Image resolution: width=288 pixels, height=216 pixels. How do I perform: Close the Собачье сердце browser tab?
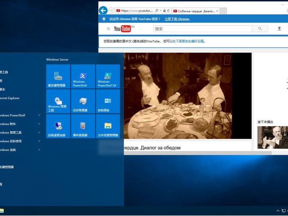(217, 11)
